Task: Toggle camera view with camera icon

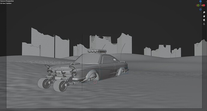Action: (x=204, y=20)
